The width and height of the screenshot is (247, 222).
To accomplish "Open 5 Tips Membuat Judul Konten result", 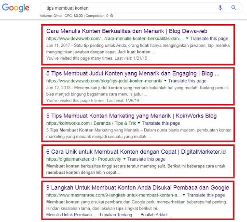I will (133, 74).
